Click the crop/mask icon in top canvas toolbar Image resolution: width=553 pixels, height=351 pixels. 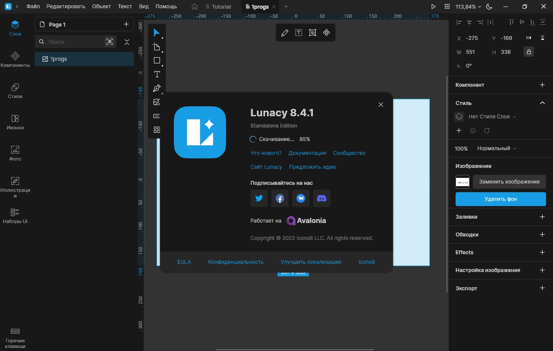point(313,33)
